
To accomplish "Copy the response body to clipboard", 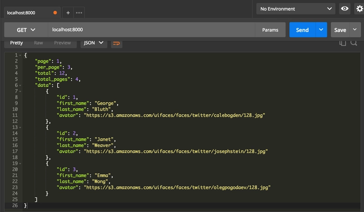I will [343, 43].
